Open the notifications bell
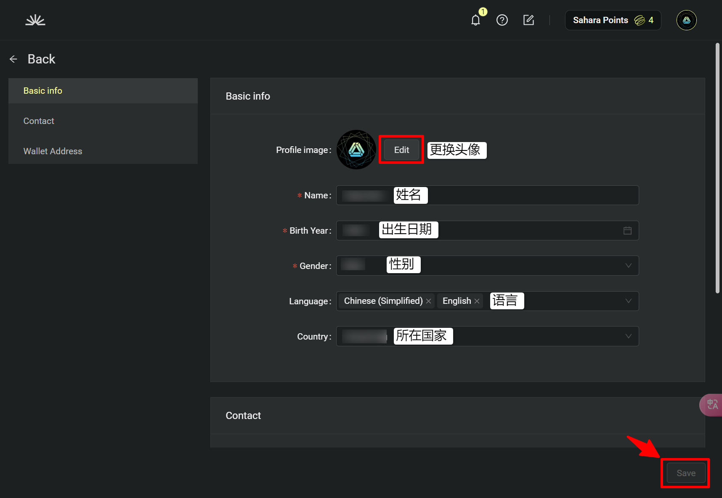Viewport: 722px width, 498px height. [475, 20]
